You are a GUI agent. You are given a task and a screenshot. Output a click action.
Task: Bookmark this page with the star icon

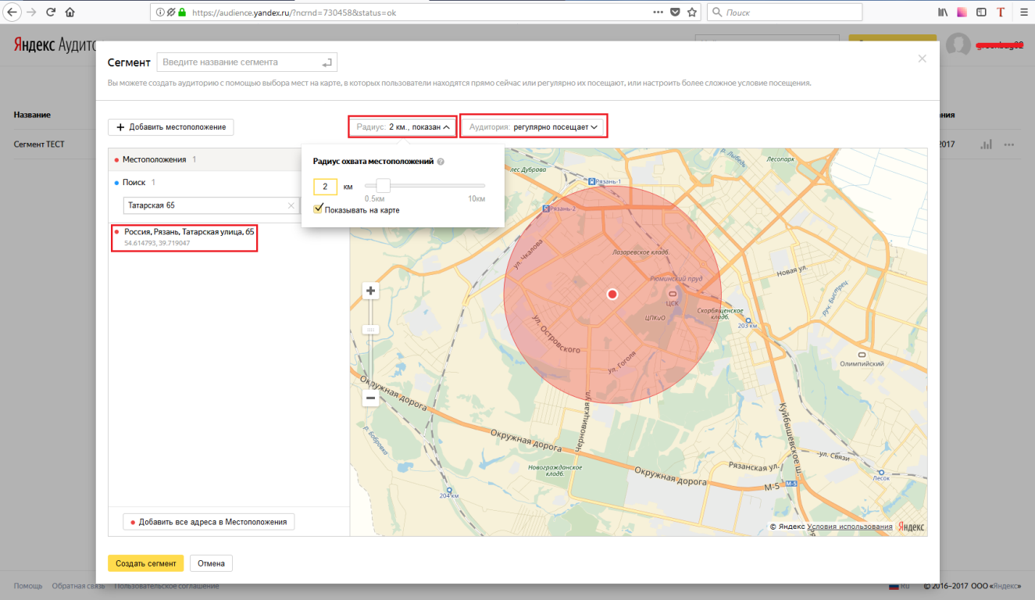coord(691,12)
